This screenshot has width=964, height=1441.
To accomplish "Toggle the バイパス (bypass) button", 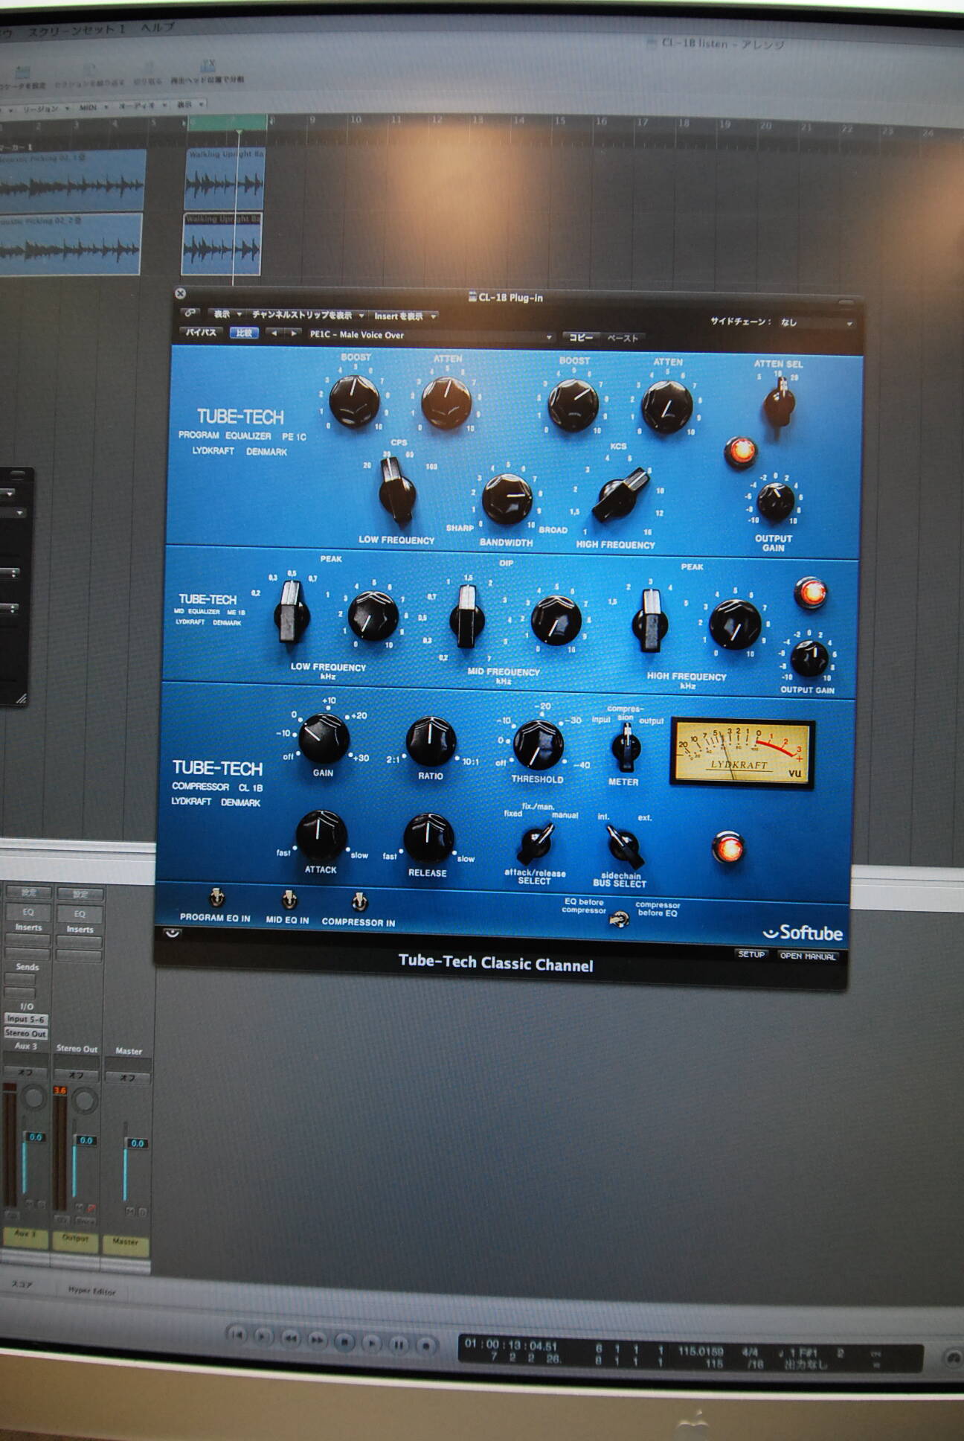I will point(201,332).
